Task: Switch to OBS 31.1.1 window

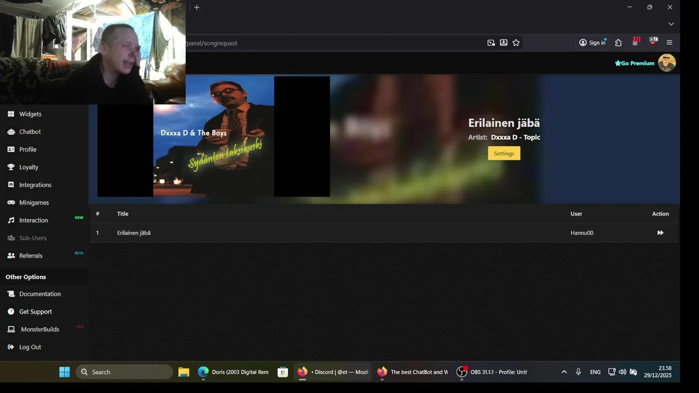Action: [x=492, y=372]
